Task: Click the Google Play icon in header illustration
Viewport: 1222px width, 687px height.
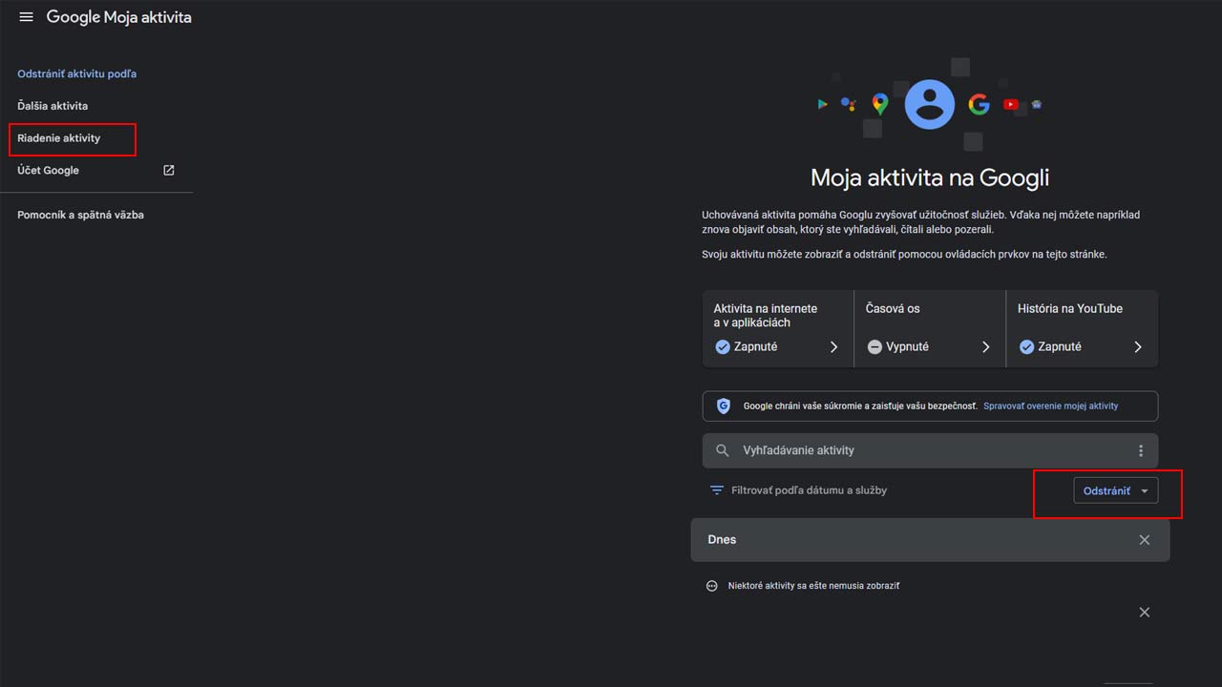Action: tap(822, 104)
